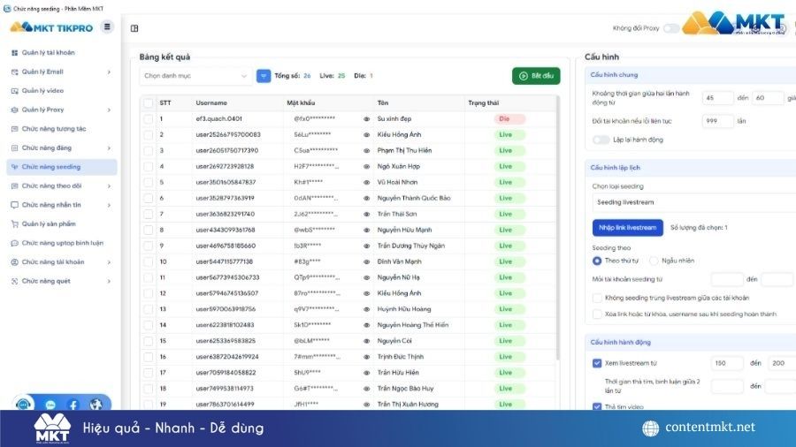Viewport: 796px width, 447px height.
Task: Click the Nhập link livestream button
Action: [x=627, y=228]
